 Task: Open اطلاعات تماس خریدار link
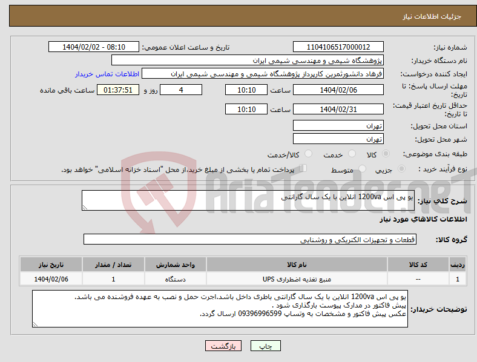coord(107,74)
